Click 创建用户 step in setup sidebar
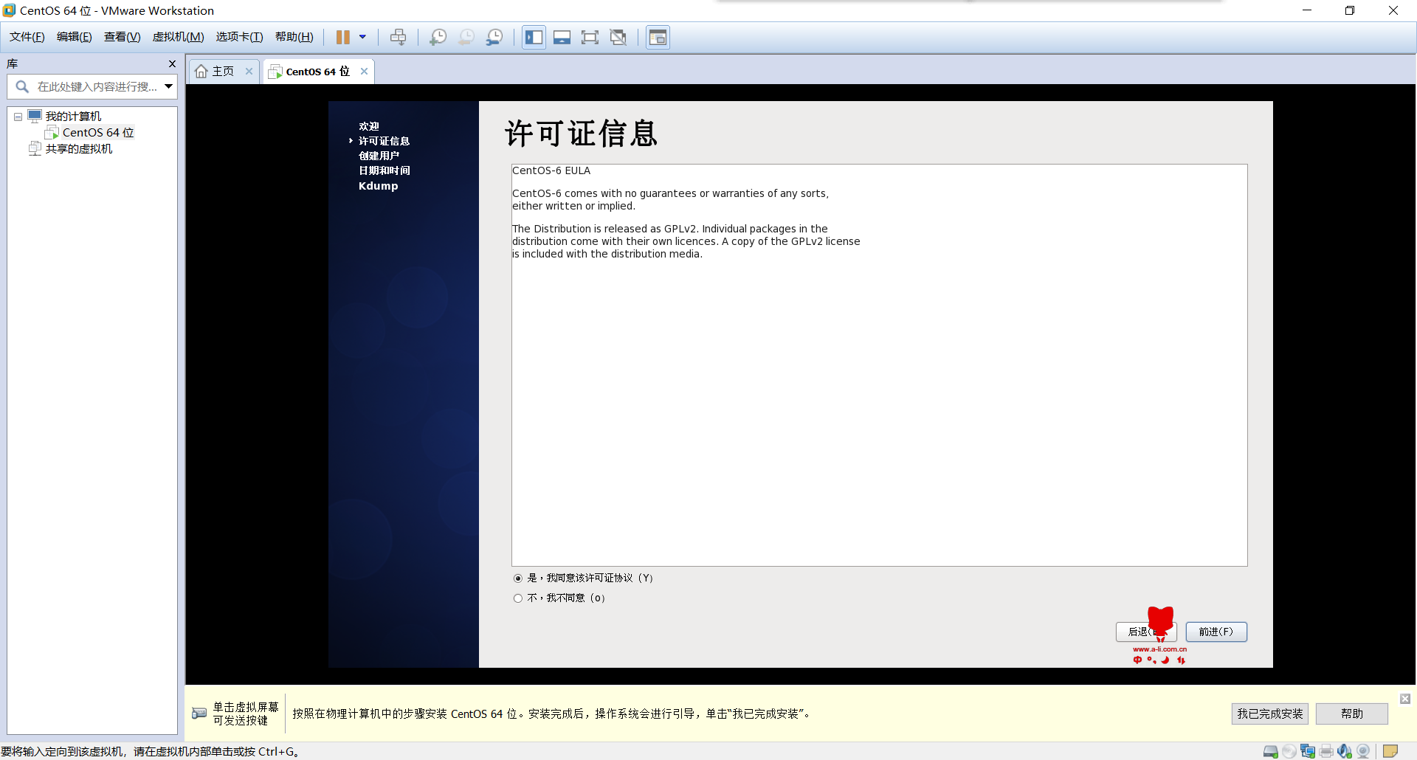Viewport: 1417px width, 760px height. [379, 156]
